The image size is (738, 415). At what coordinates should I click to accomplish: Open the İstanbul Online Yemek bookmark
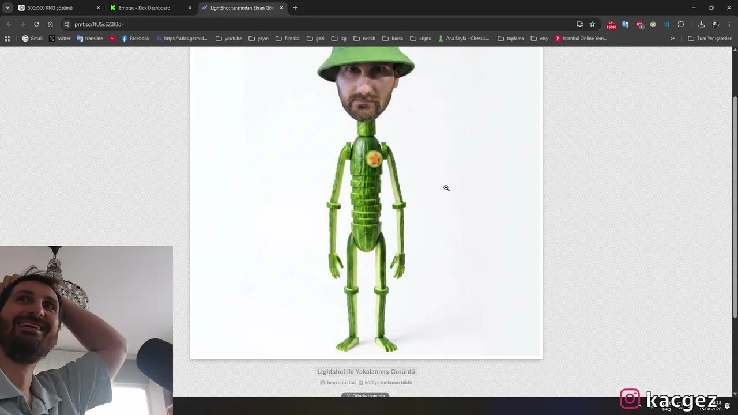click(x=581, y=39)
